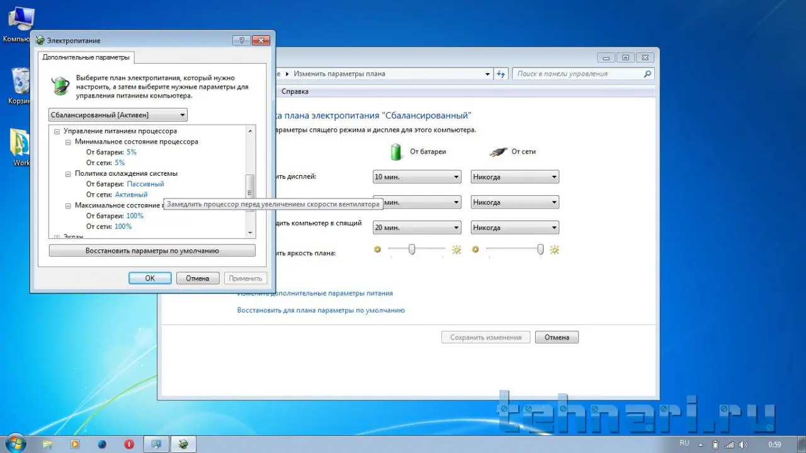Collapse the Политика охлаждения системы node
The image size is (806, 453).
pos(68,173)
